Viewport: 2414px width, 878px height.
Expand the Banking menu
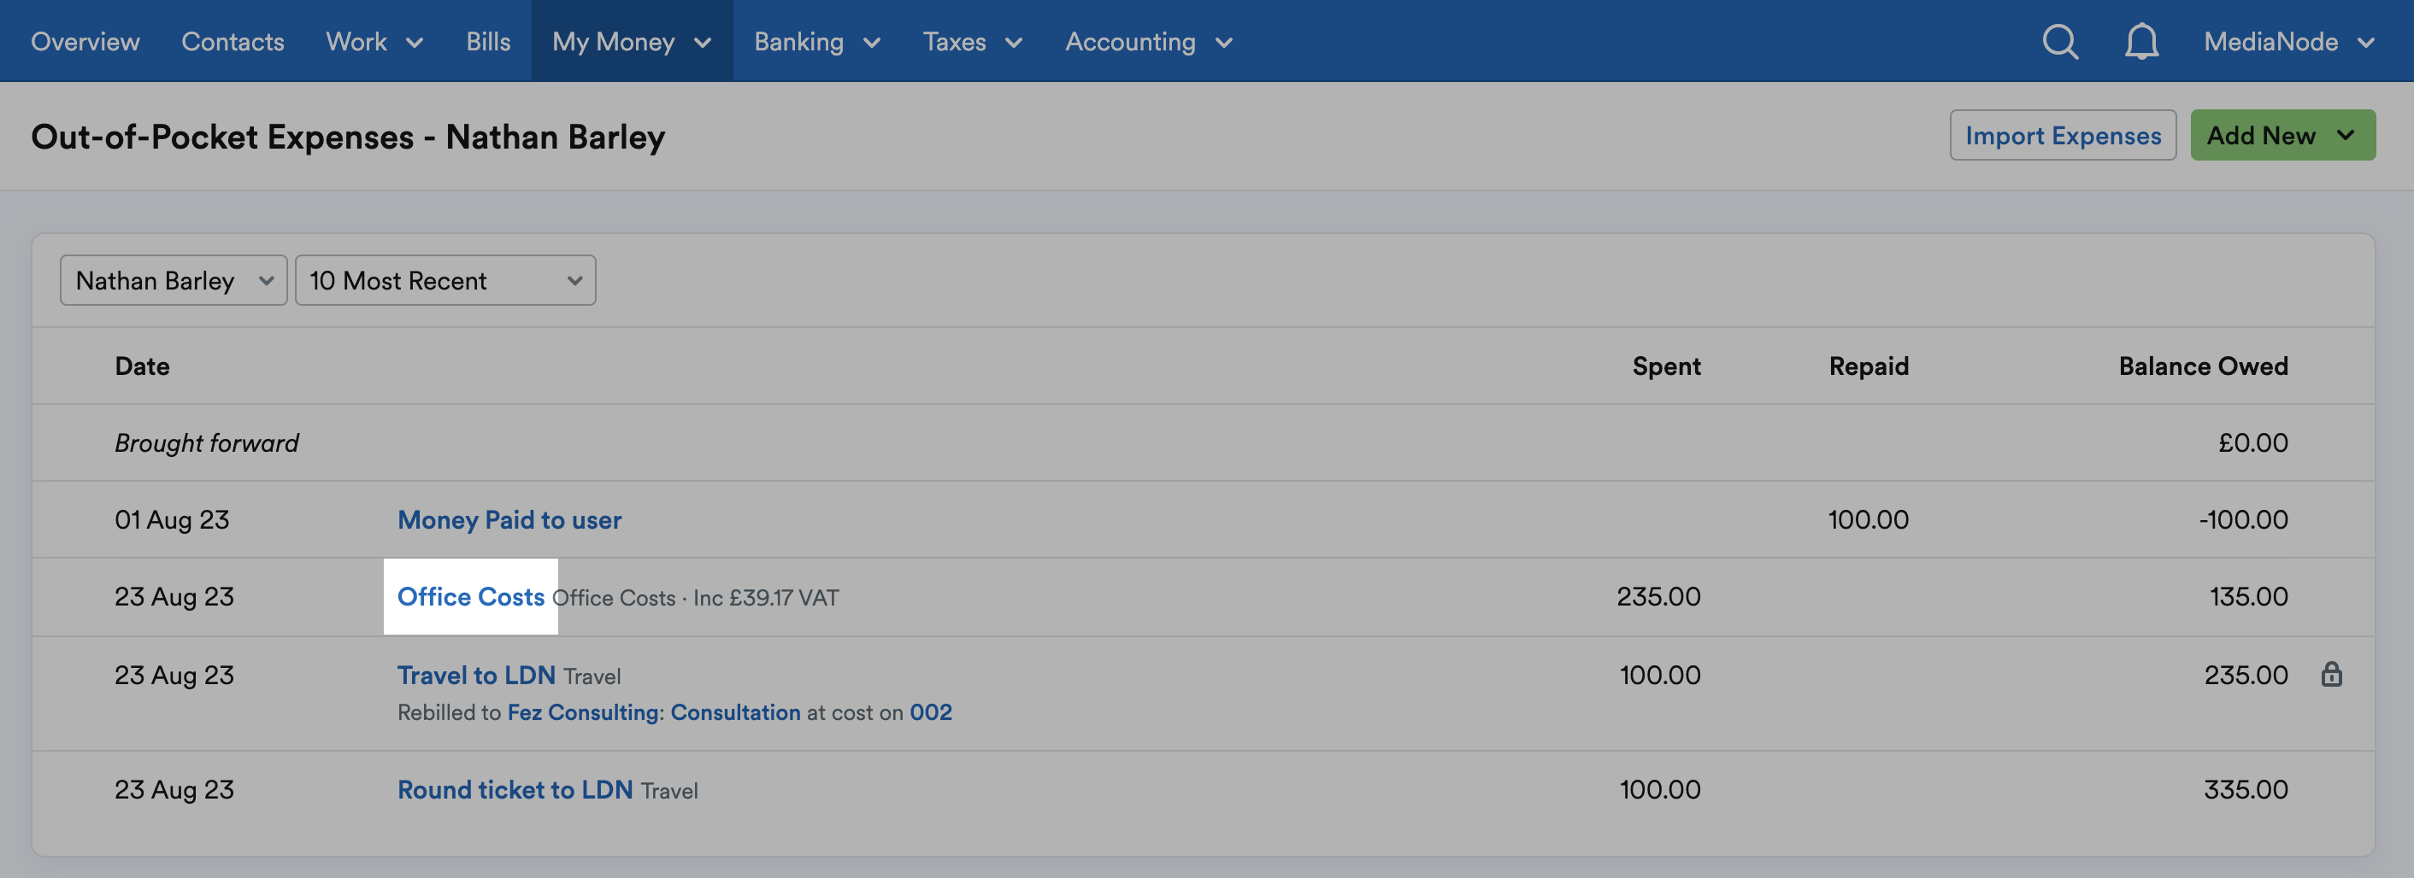click(x=817, y=41)
